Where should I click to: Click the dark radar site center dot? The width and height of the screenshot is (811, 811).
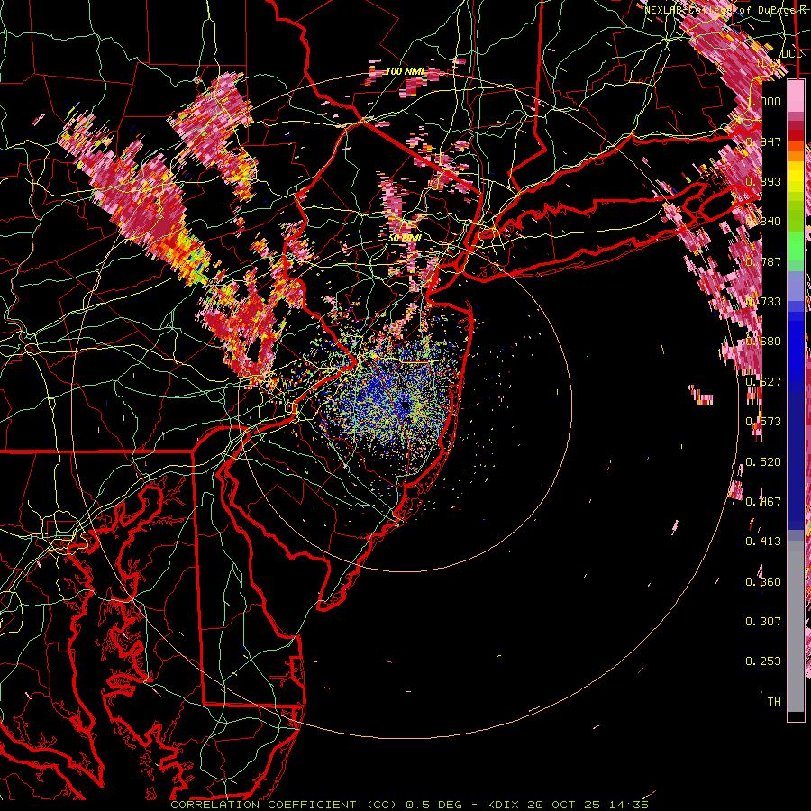tap(405, 406)
